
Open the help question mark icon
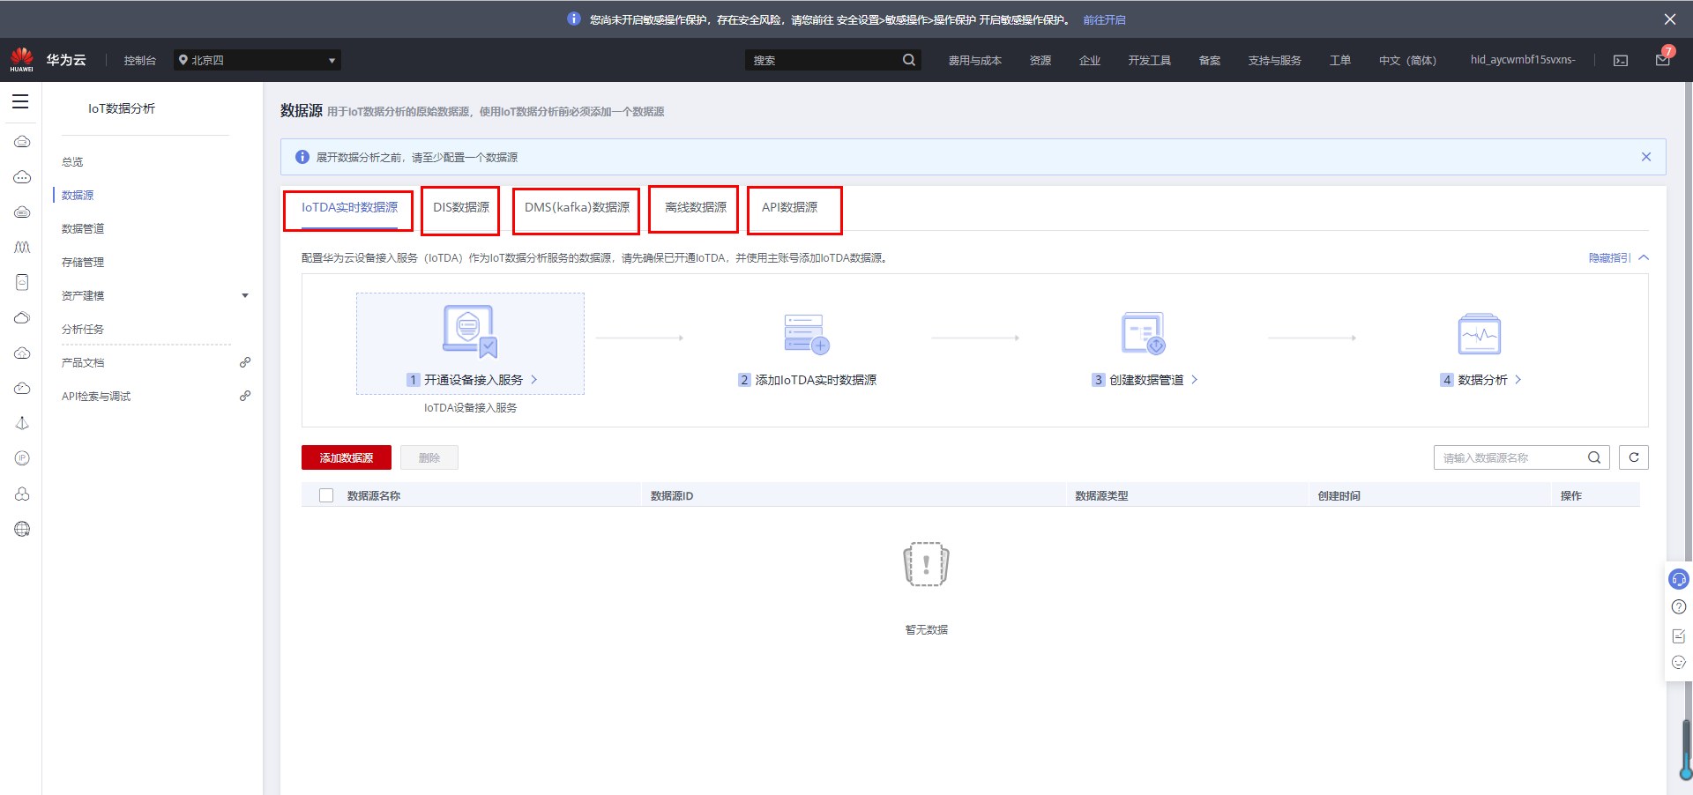[x=1679, y=607]
